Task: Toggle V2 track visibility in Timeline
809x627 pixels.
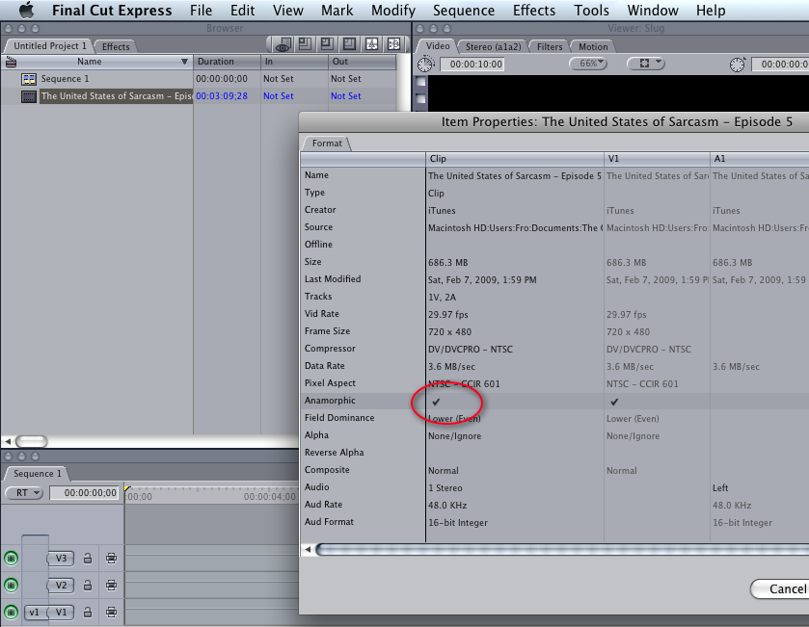Action: point(11,586)
